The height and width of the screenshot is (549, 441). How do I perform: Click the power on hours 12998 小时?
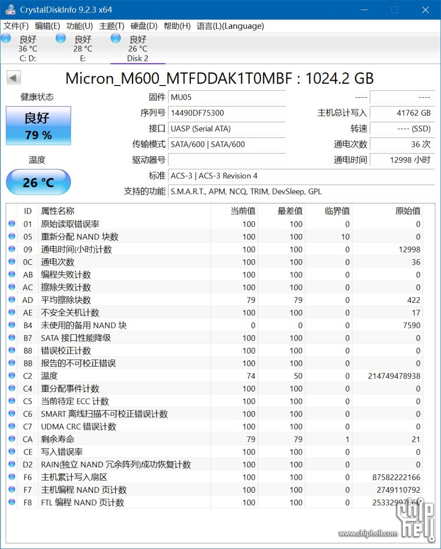coord(402,160)
